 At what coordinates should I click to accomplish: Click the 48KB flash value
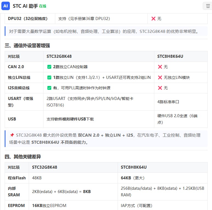[37, 178]
